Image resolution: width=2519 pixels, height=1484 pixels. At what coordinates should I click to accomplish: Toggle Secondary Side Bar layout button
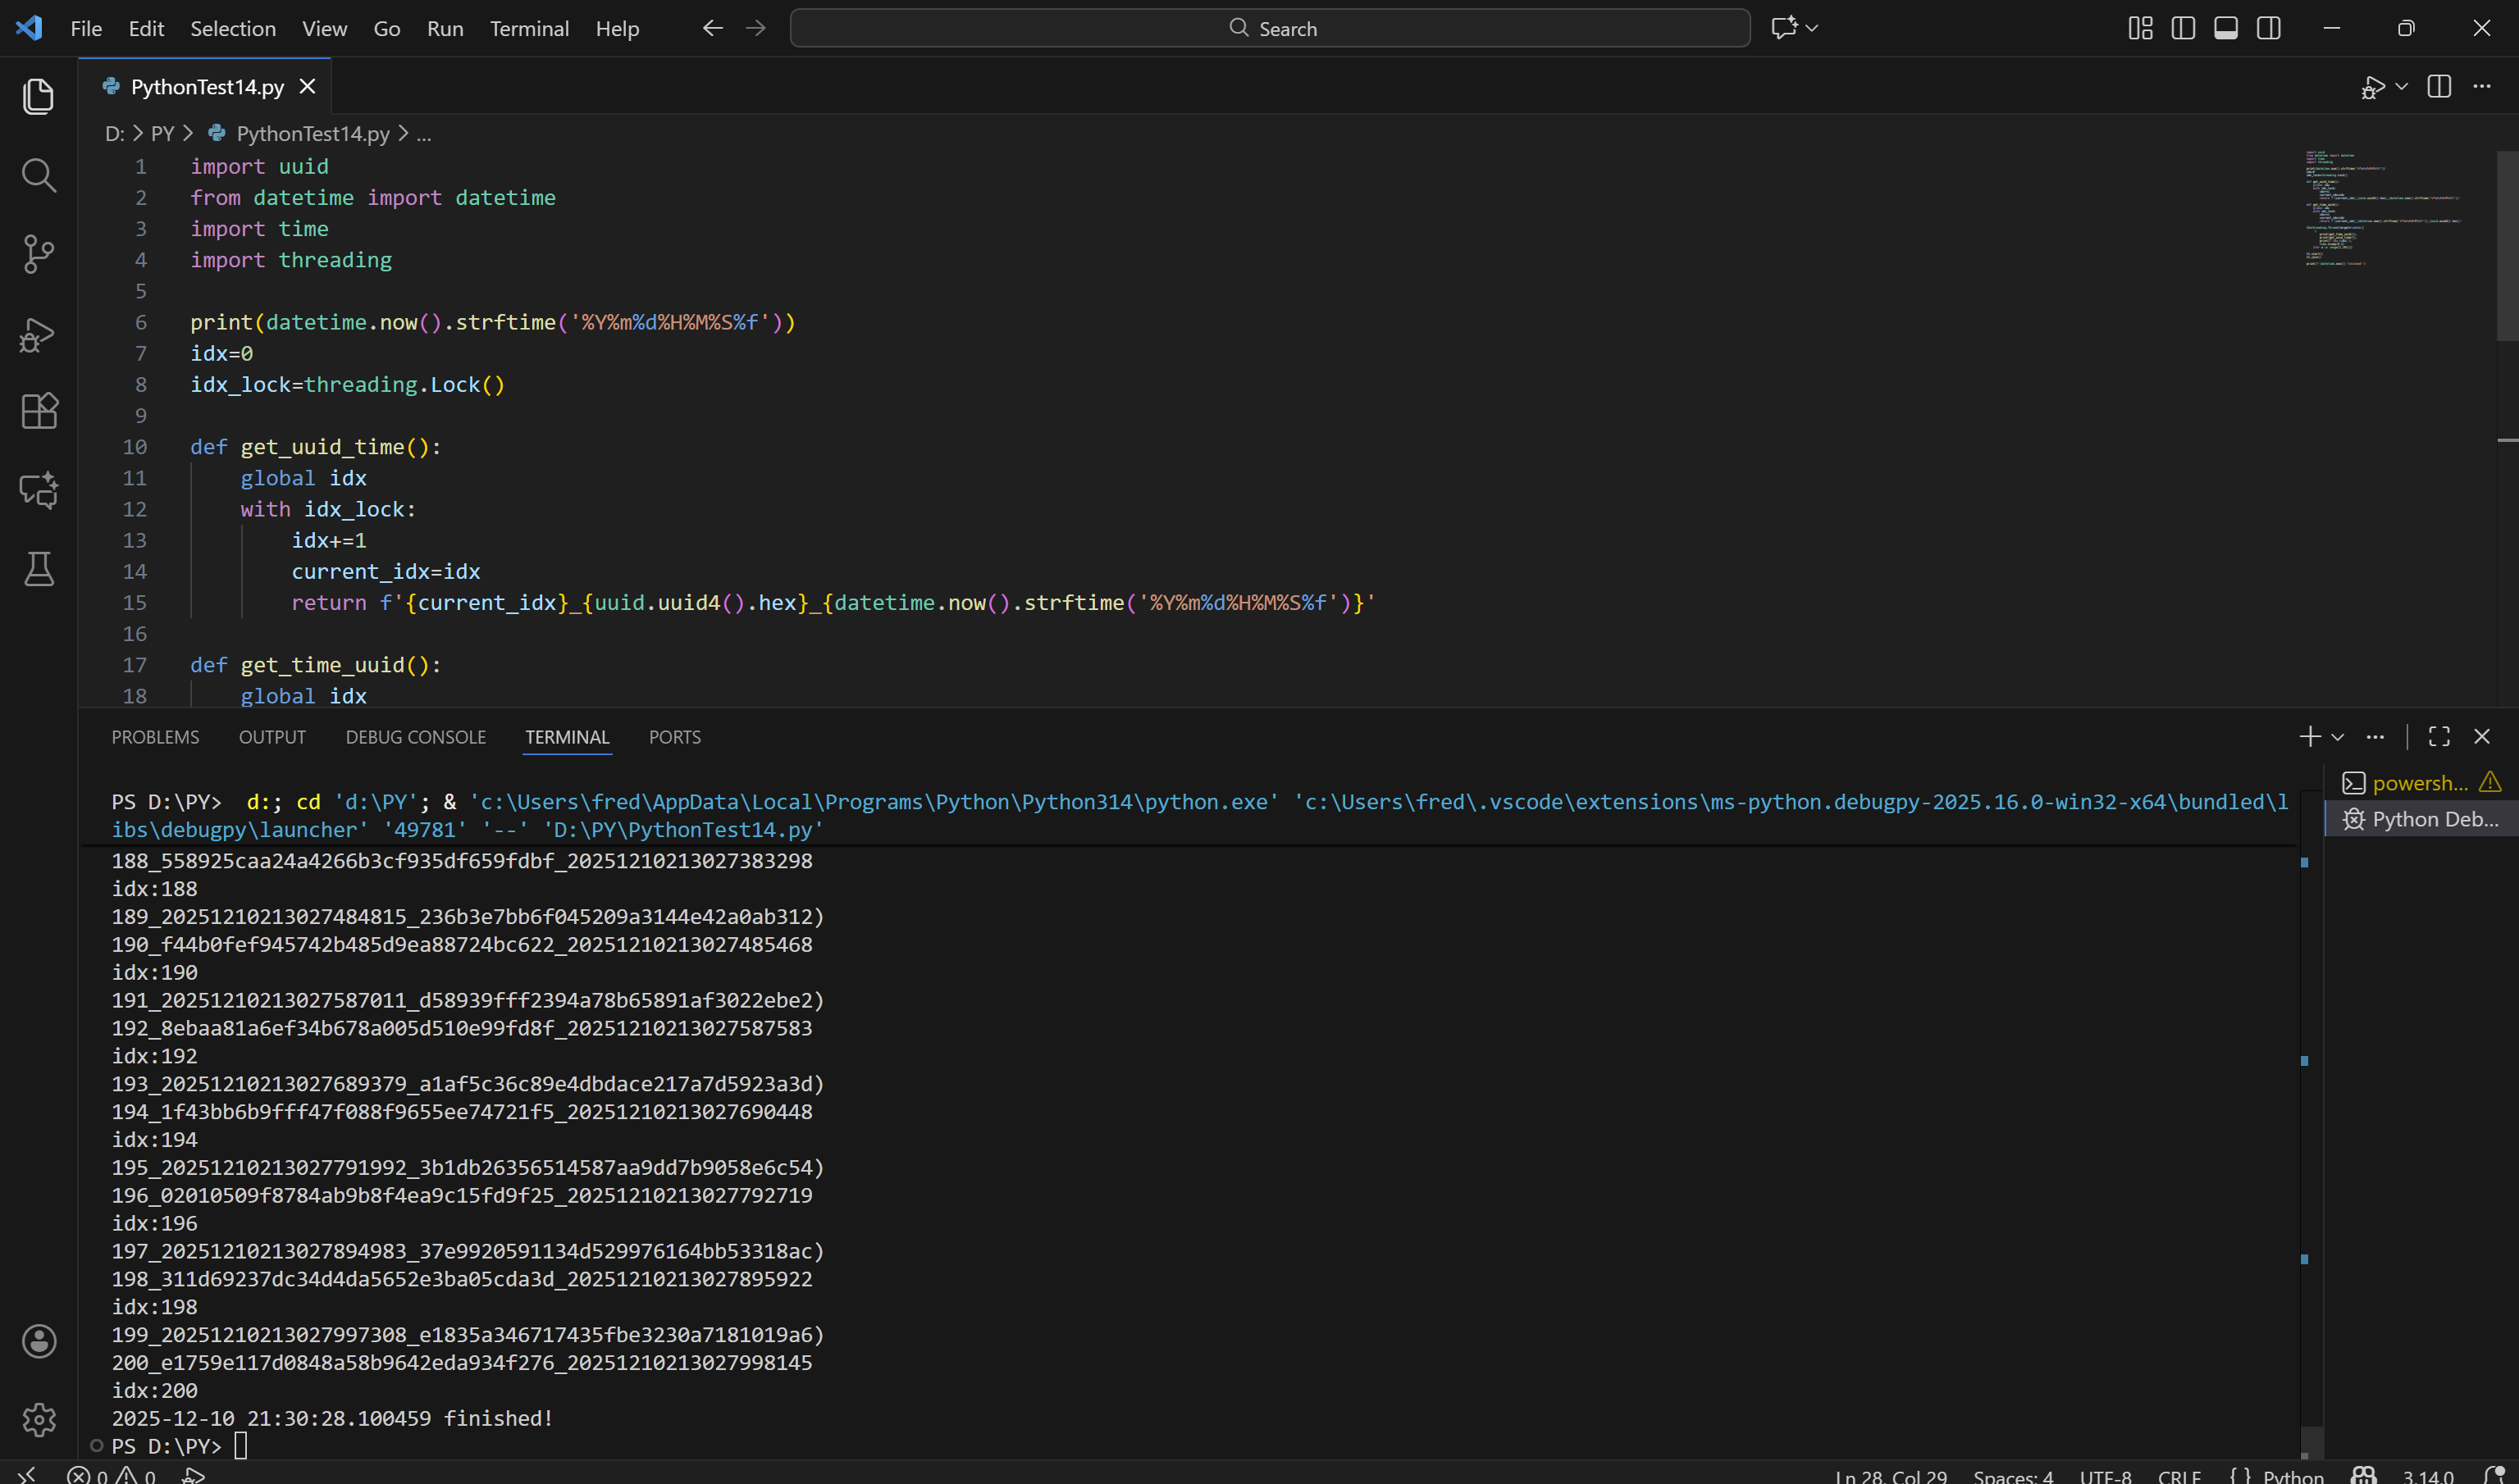(2269, 28)
